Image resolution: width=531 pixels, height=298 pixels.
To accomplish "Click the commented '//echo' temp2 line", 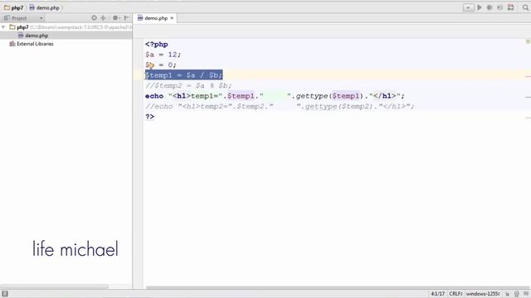I will 280,107.
